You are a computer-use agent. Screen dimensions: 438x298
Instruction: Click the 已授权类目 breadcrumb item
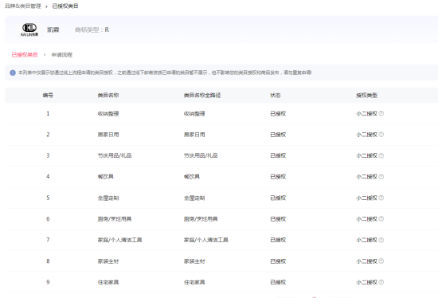point(65,6)
